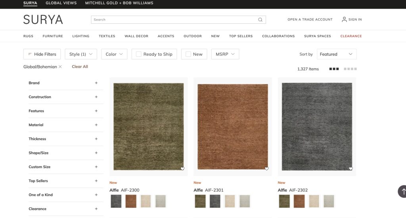Click the search magnifier icon

tap(260, 20)
